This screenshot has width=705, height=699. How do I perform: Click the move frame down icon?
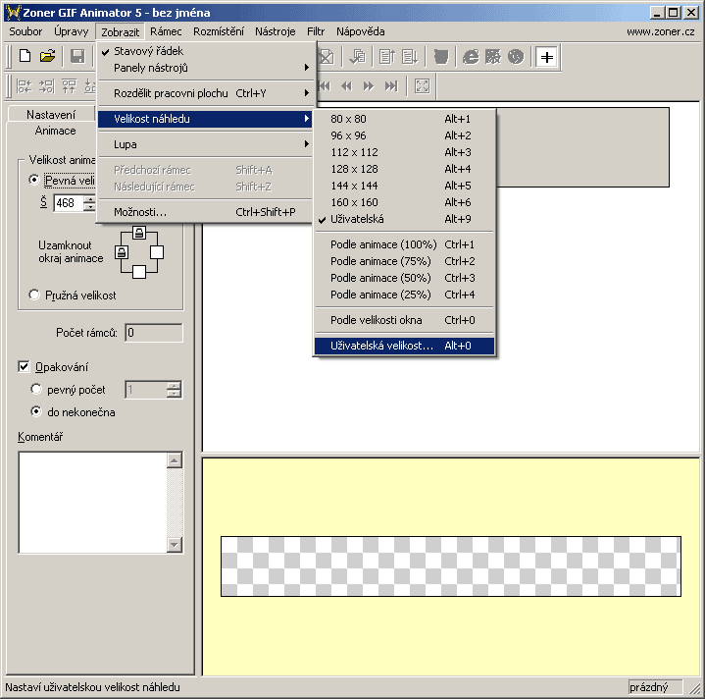410,57
